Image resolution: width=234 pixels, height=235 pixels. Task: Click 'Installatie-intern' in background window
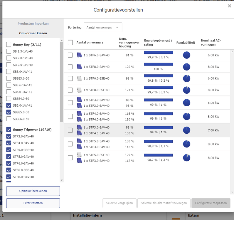click(x=87, y=215)
